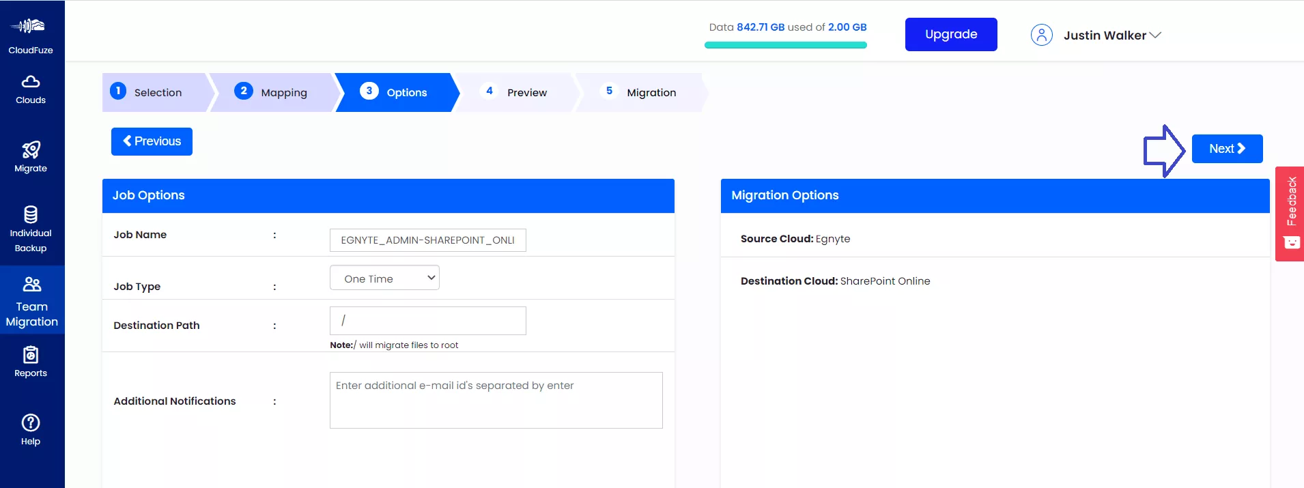This screenshot has width=1304, height=488.
Task: Click the Migration Options panel header
Action: [995, 195]
